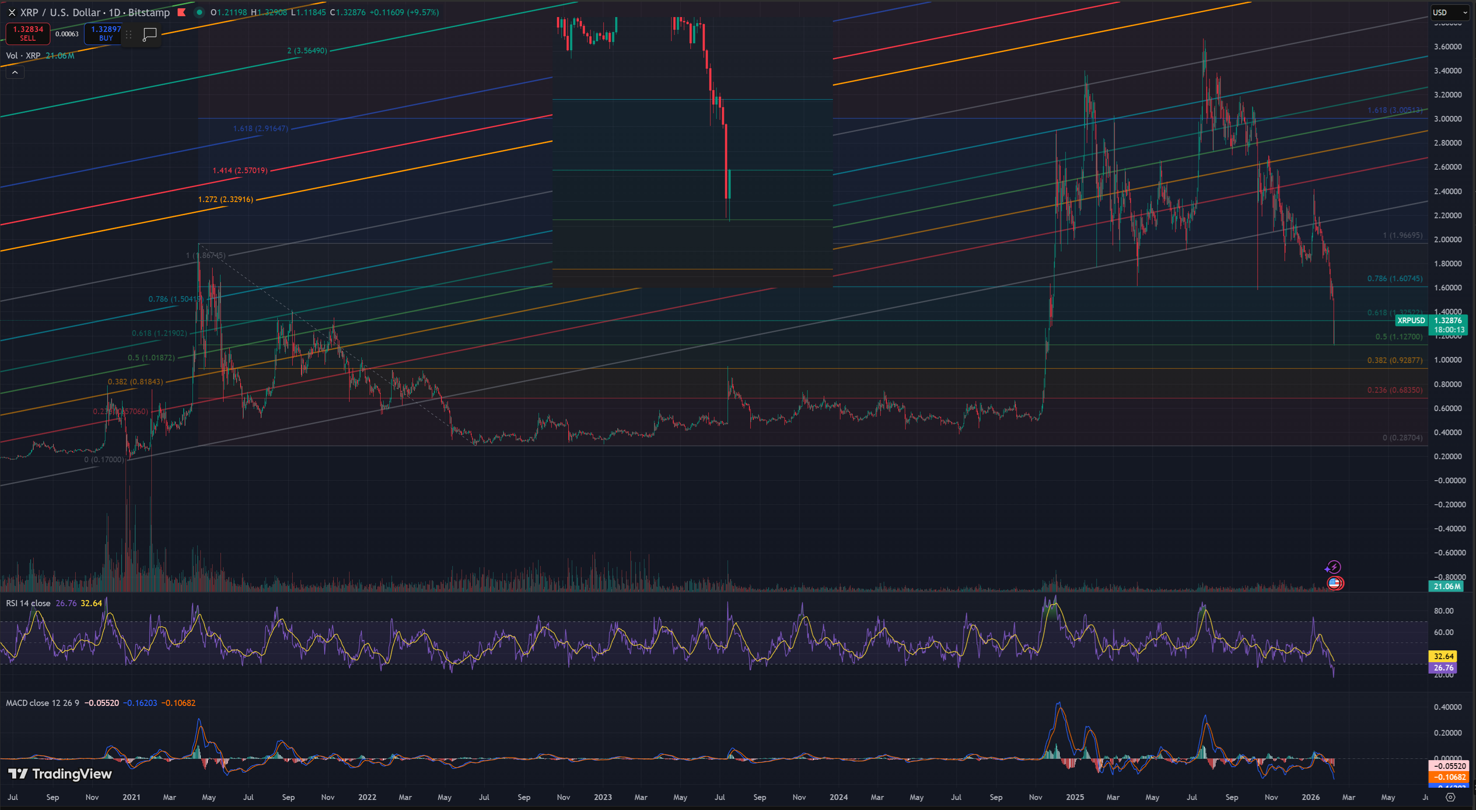Select the Vol · XRP indicator legend
The width and height of the screenshot is (1476, 810).
point(23,56)
